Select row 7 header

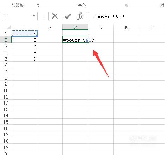[6, 72]
